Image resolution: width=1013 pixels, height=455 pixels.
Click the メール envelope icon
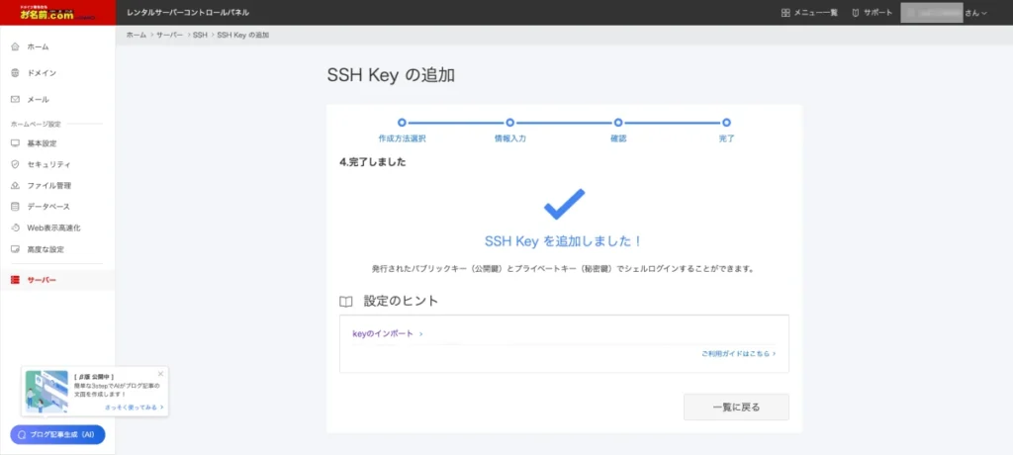point(15,100)
